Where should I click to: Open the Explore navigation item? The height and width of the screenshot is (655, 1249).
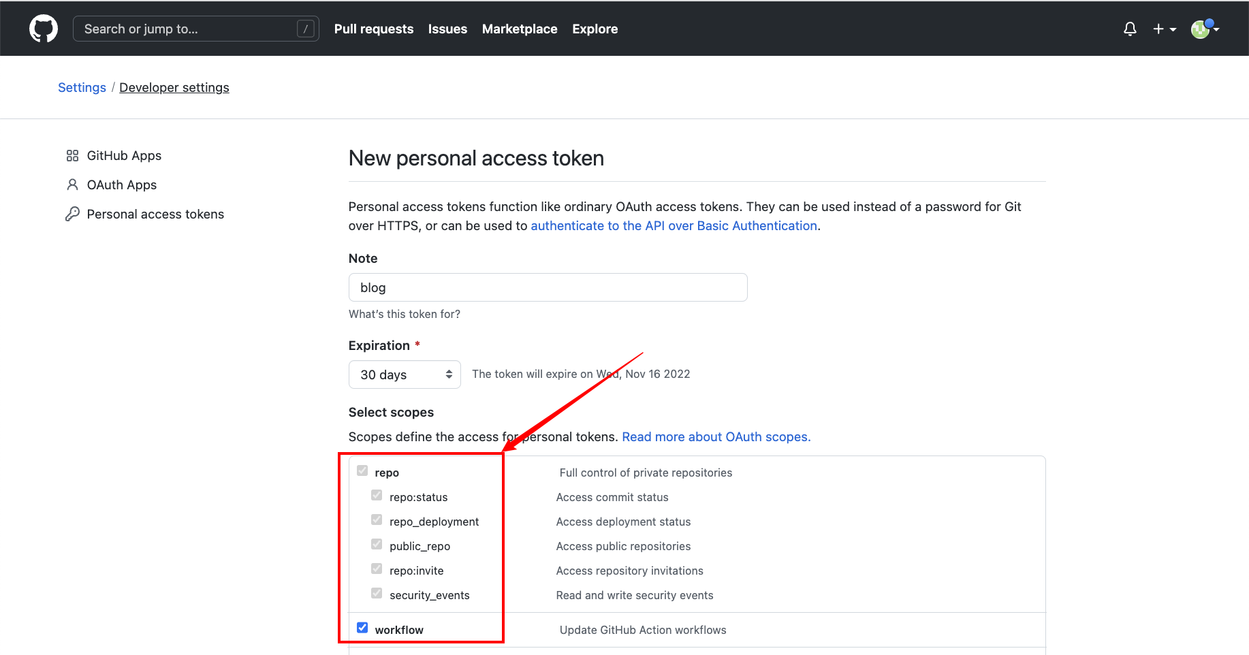[595, 29]
